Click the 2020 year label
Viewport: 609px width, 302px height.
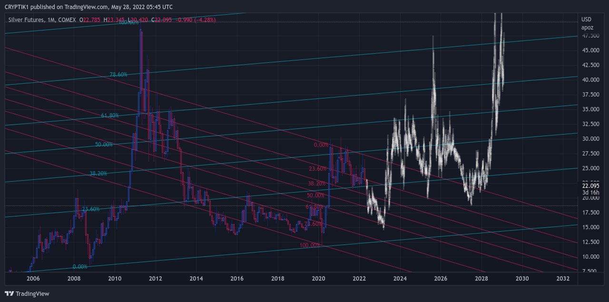[x=318, y=278]
